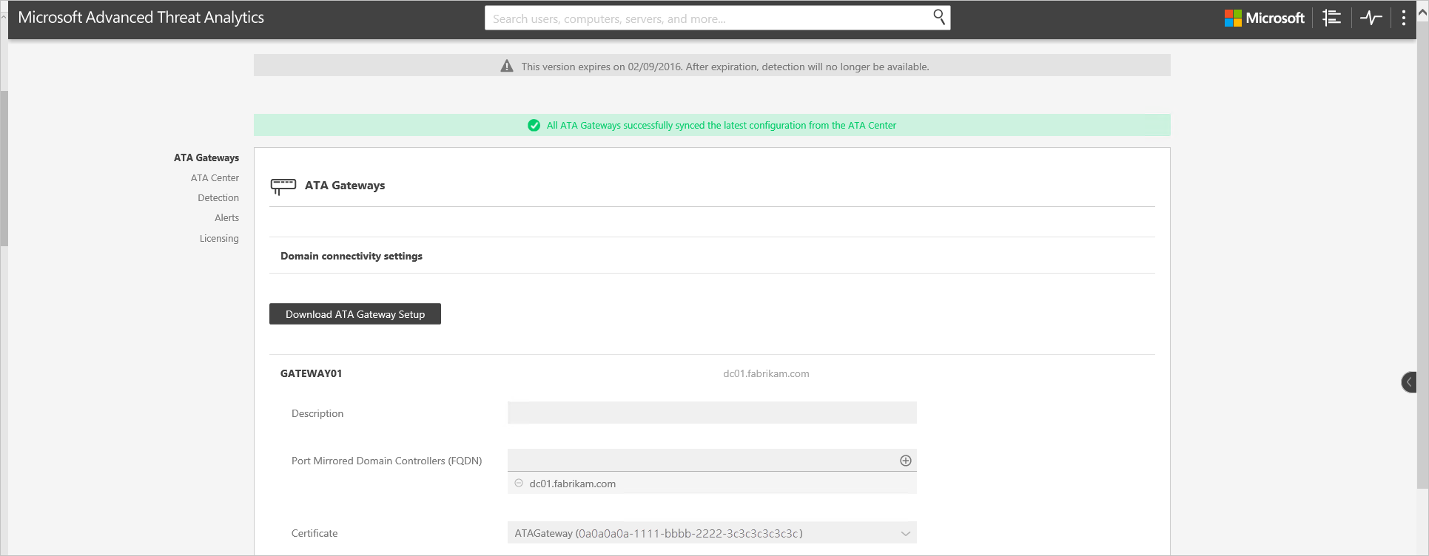Open Licensing settings page
Viewport: 1429px width, 556px height.
[x=219, y=238]
